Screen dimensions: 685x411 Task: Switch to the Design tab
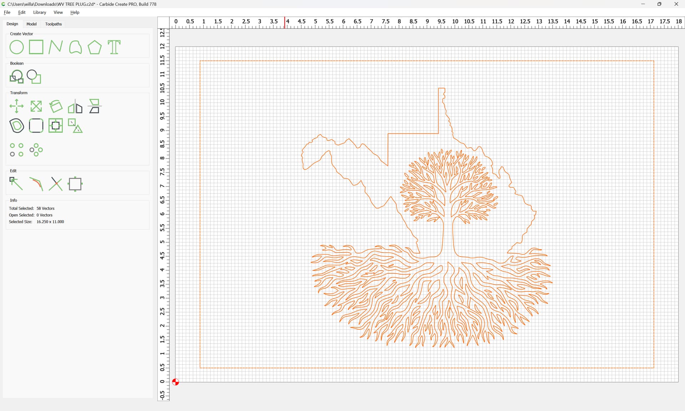(12, 24)
